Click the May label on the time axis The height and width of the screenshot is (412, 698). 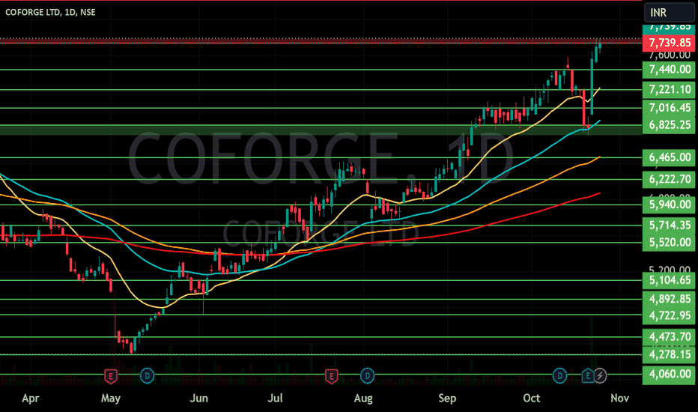coord(111,398)
